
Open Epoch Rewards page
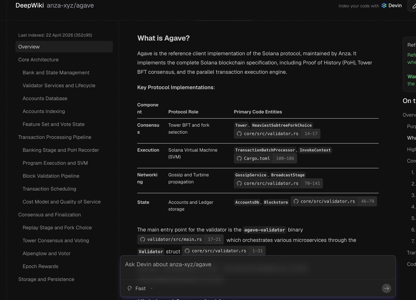(40, 266)
